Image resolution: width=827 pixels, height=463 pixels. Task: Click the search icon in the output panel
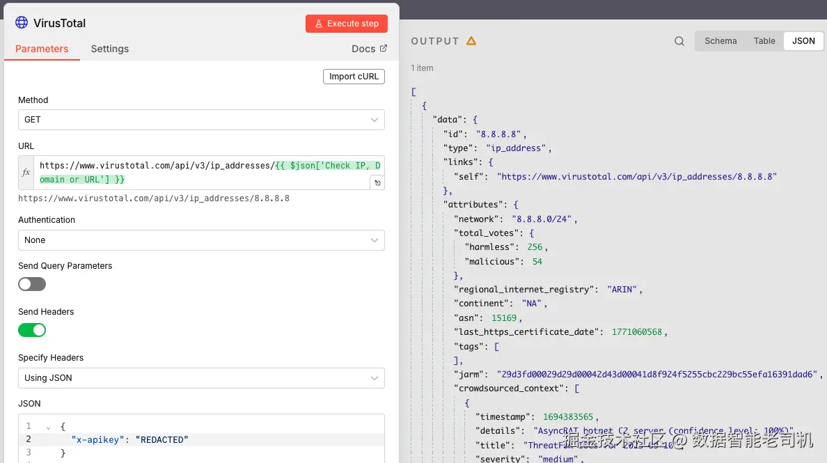679,41
